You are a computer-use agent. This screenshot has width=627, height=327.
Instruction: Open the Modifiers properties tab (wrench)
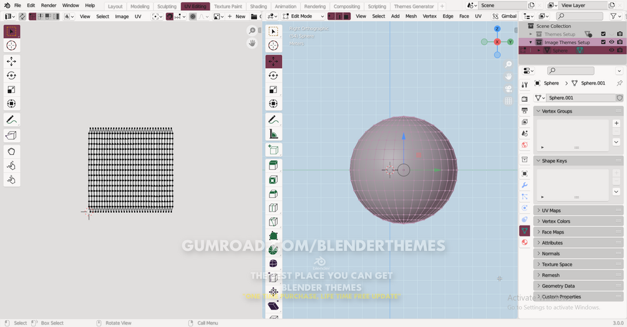(525, 185)
